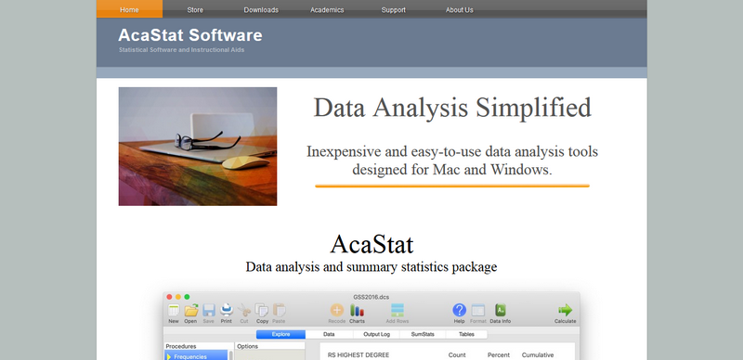Click the Add Rows icon

click(x=398, y=310)
